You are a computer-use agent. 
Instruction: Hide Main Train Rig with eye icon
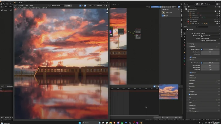click(x=217, y=24)
